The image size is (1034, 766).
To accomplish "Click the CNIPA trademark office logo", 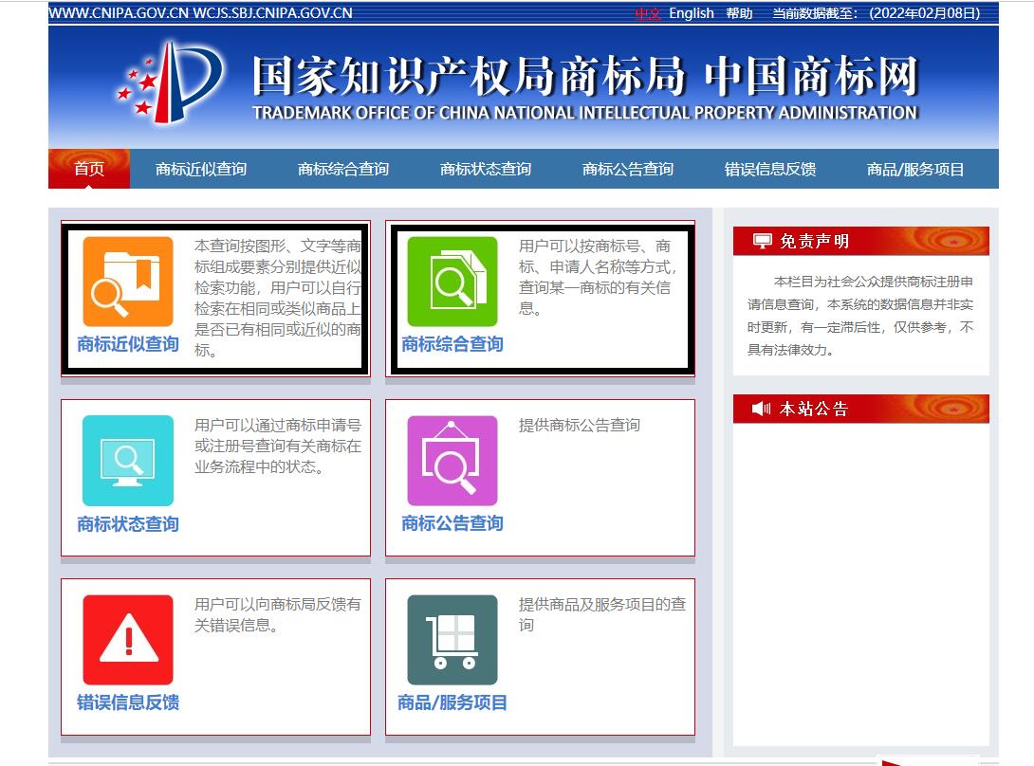I will coord(170,82).
